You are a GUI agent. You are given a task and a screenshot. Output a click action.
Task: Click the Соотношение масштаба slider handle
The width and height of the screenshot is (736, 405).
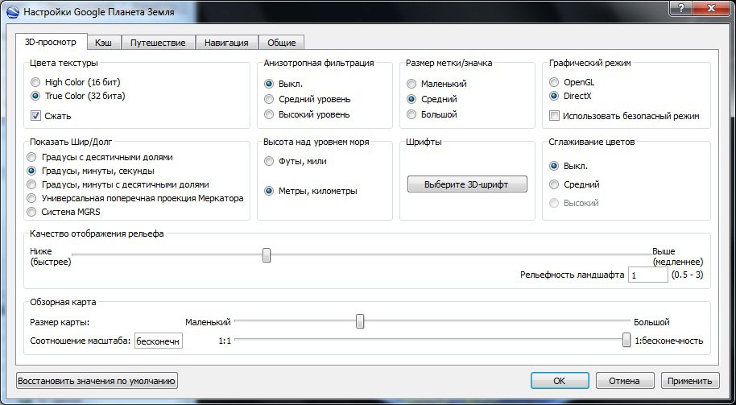point(626,340)
